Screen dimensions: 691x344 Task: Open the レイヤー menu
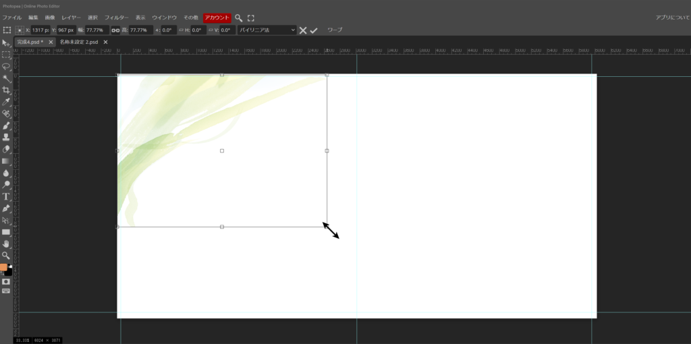tap(71, 18)
